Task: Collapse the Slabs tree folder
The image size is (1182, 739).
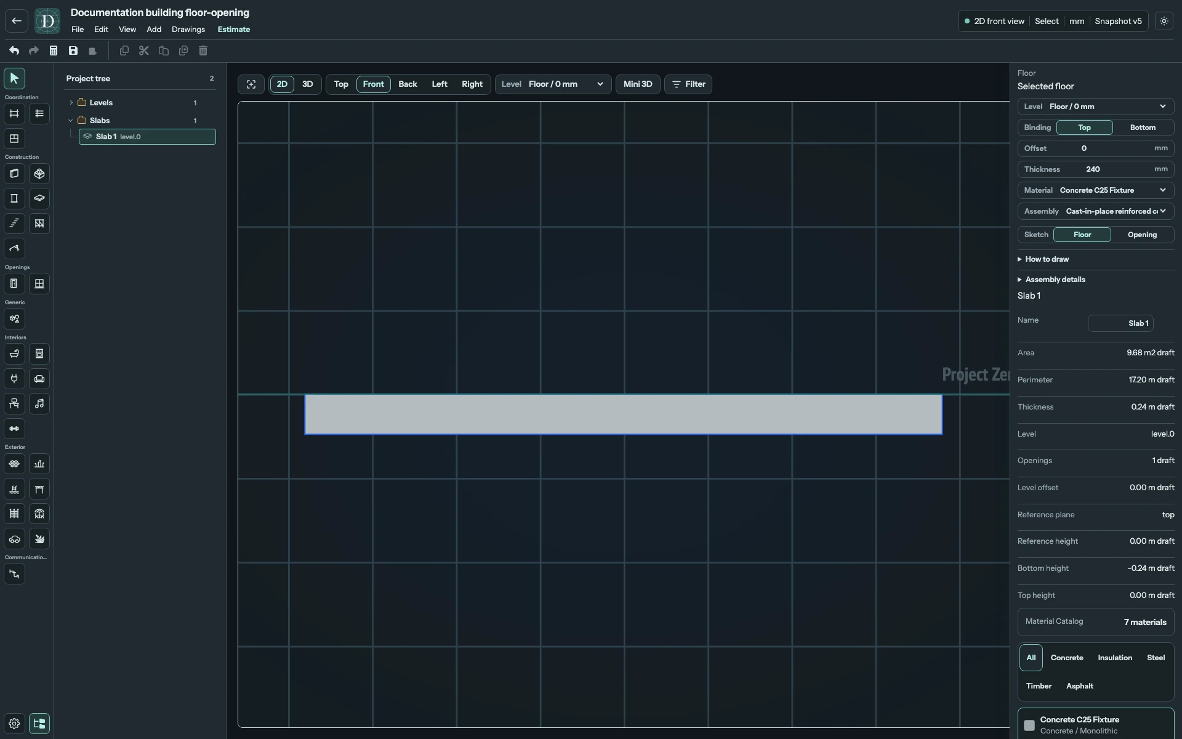Action: click(71, 121)
